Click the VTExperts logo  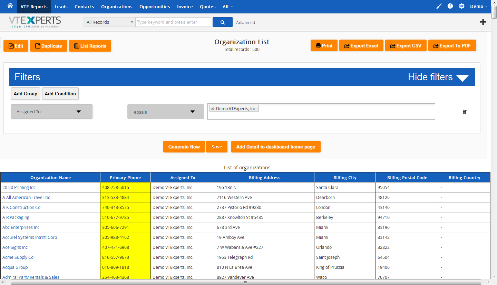35,22
